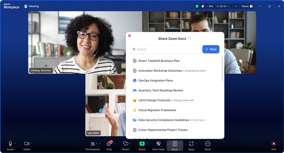The image size is (284, 153).
Task: Click the grinning emoji icon for UX/UI Design Protocols
Action: (134, 100)
